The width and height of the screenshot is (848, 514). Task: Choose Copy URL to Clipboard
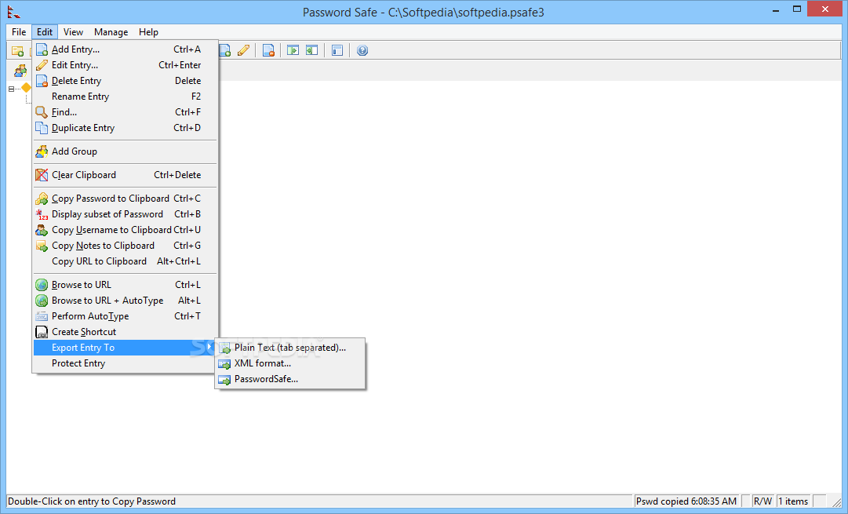(126, 261)
